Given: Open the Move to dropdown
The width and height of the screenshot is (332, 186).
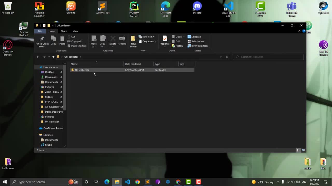Looking at the screenshot, I should [x=94, y=42].
